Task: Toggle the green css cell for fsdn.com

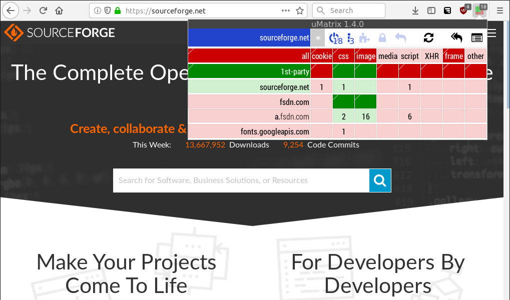Action: pyautogui.click(x=343, y=101)
